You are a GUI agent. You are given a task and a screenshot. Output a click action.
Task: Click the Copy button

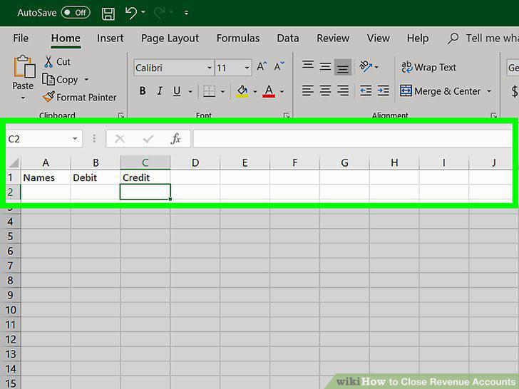(x=60, y=79)
